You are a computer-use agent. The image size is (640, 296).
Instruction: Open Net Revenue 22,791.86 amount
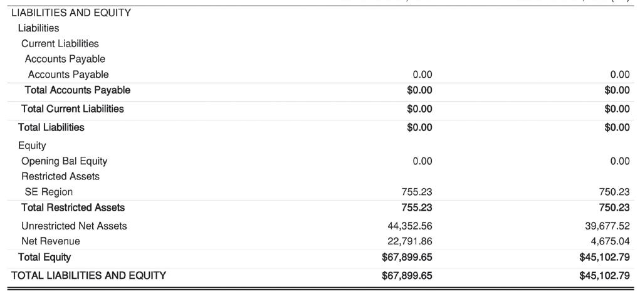tap(409, 241)
